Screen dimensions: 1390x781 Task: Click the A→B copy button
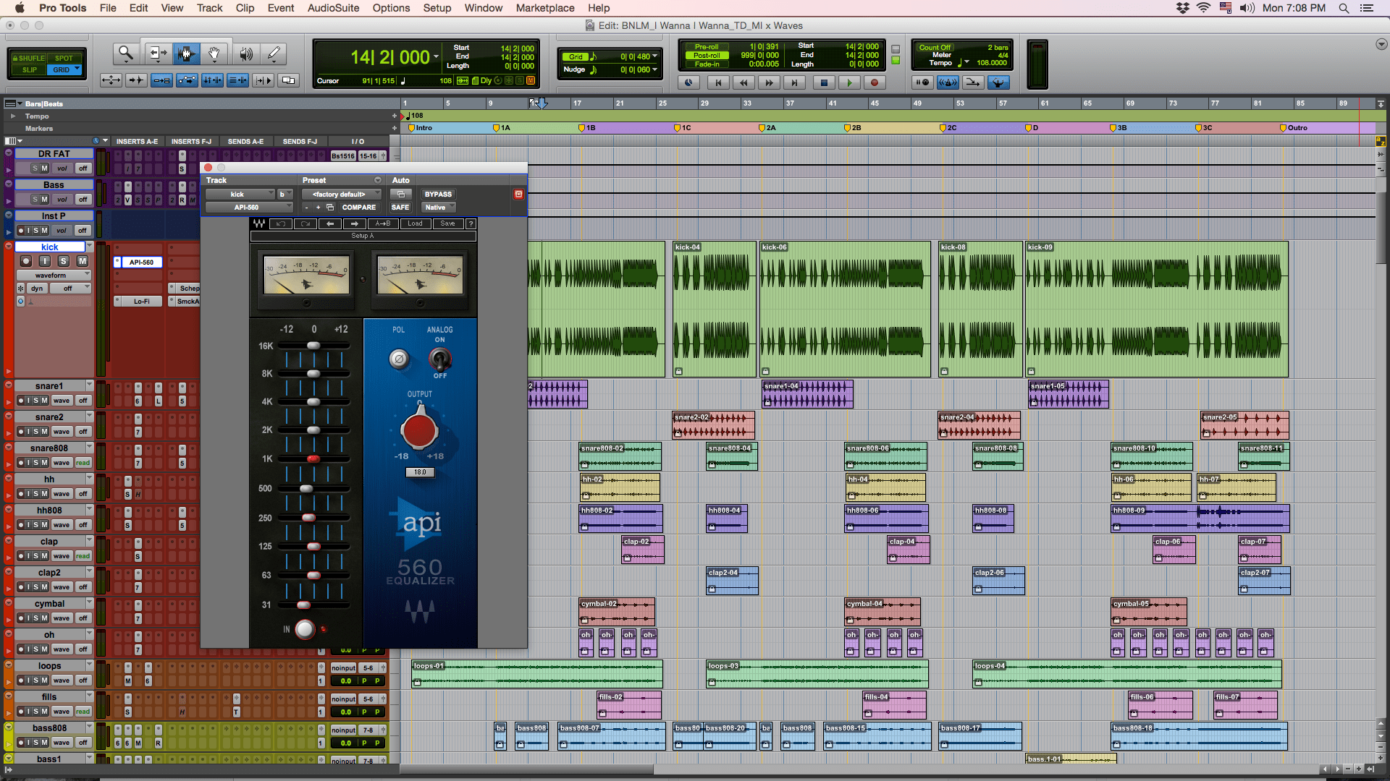(x=383, y=223)
